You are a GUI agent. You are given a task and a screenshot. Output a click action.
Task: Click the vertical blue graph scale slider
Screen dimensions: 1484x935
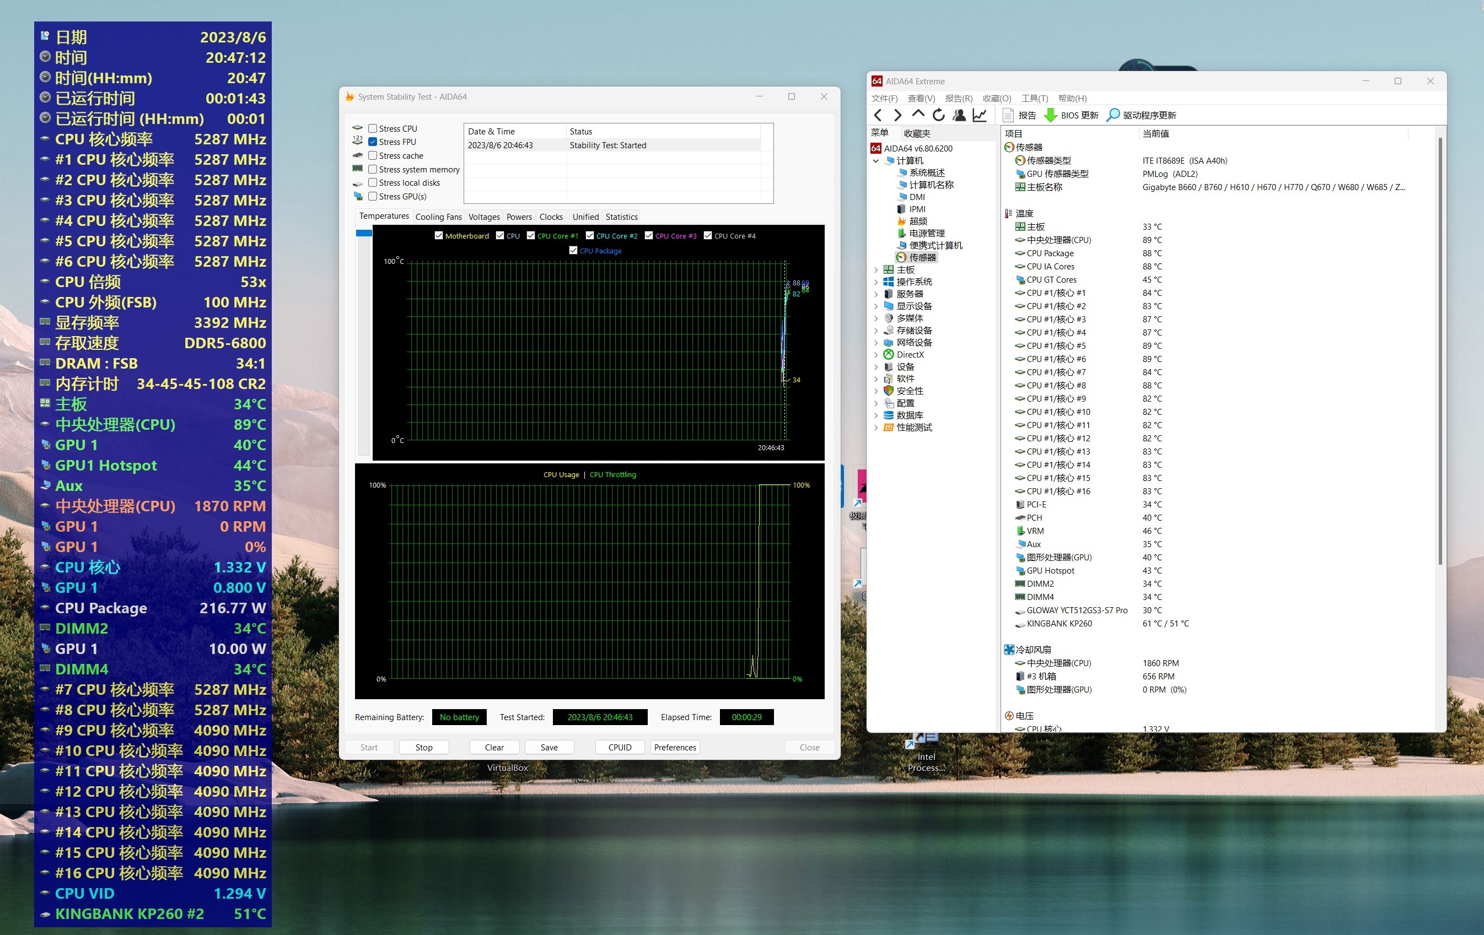(364, 234)
